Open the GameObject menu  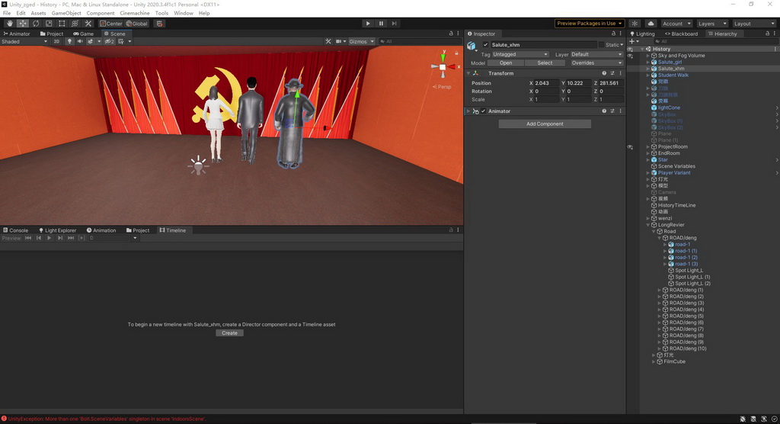66,13
